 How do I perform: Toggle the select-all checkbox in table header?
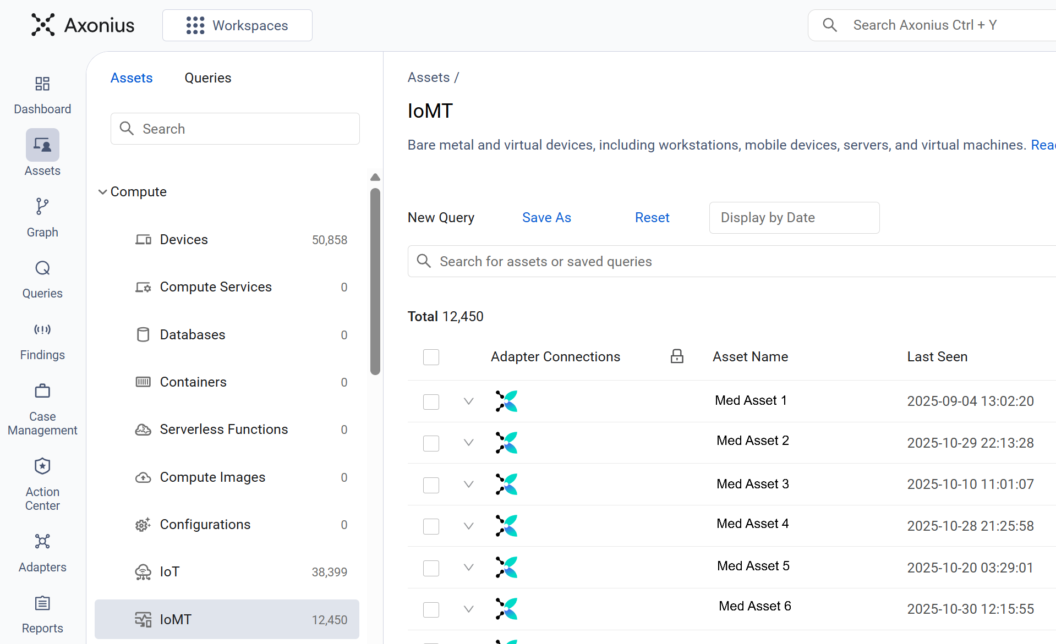(431, 357)
